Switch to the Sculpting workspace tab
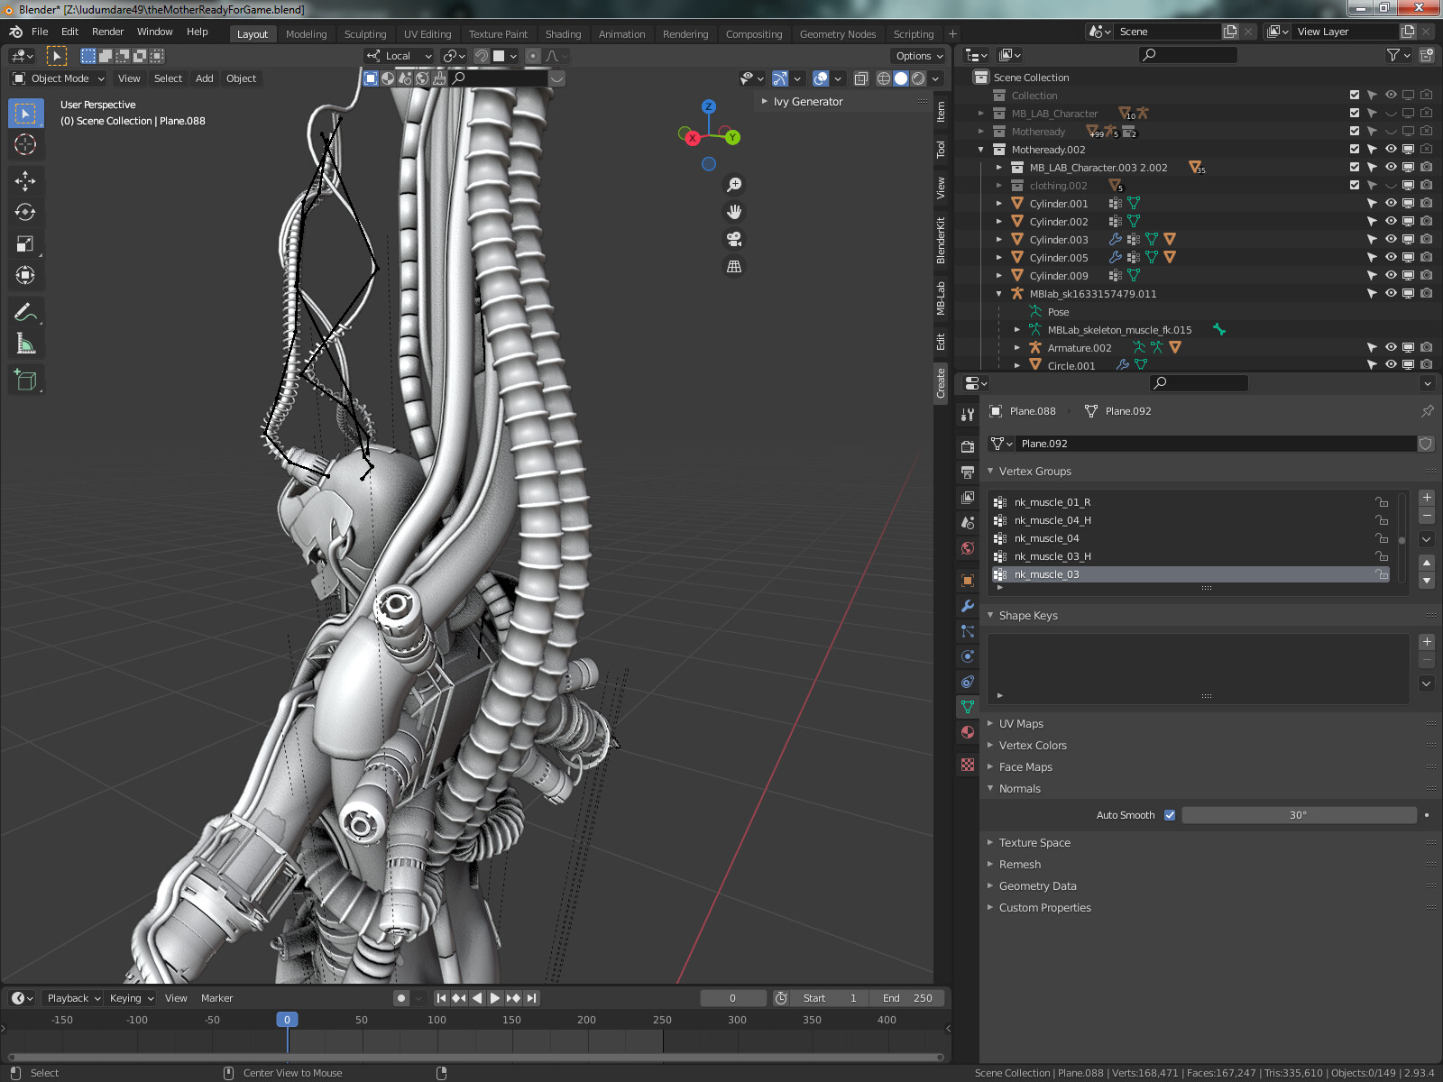Screen dimensions: 1443x1082 click(364, 34)
